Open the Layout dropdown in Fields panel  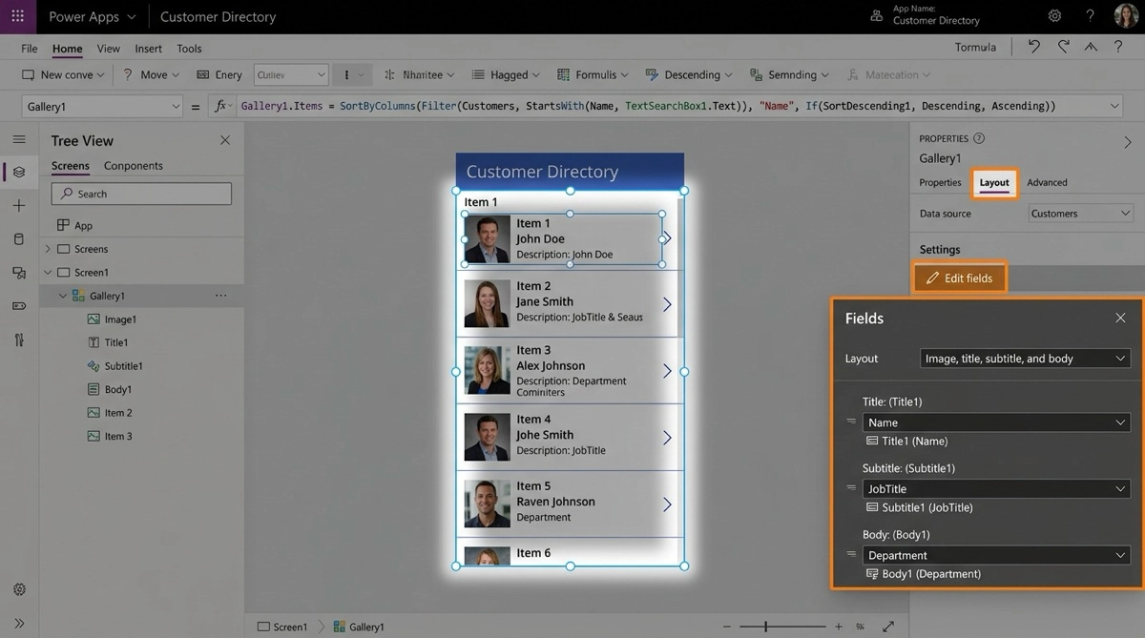[x=1024, y=359]
